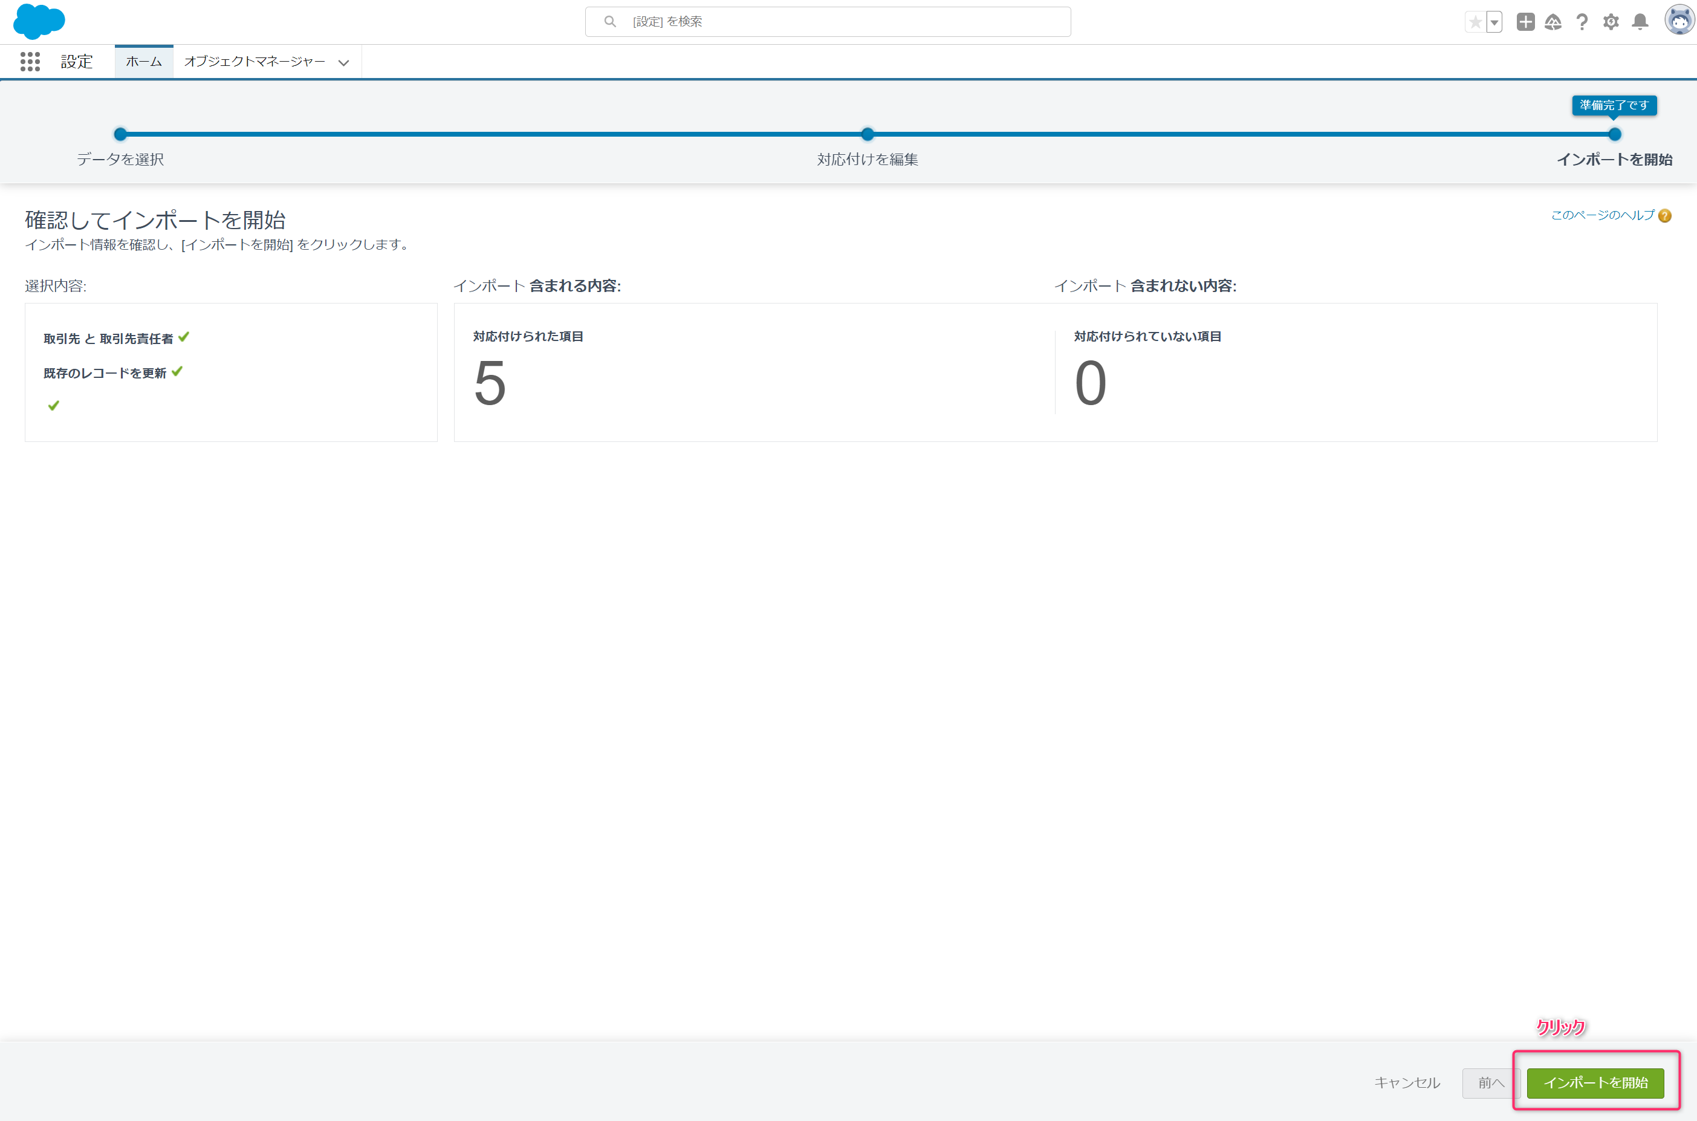This screenshot has width=1697, height=1121.
Task: Click the search magnifier icon
Action: click(x=610, y=21)
